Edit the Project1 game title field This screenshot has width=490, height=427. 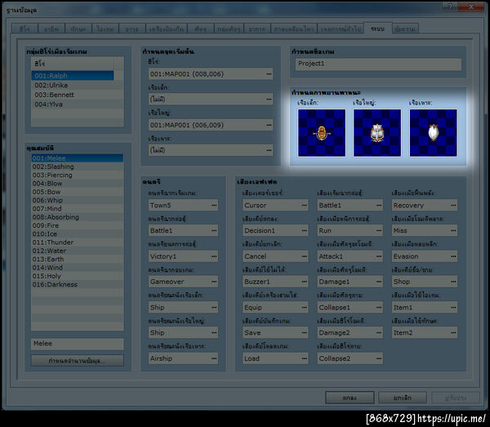[x=378, y=64]
